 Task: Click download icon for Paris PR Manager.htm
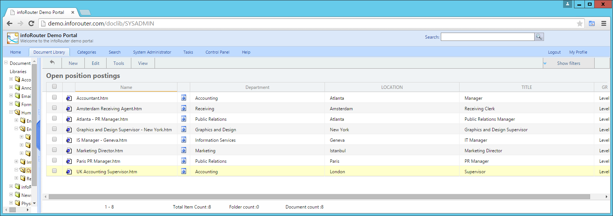tap(184, 161)
